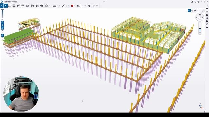209x117 pixels.
Task: Open the image views tab in right sidebar
Action: 207,21
